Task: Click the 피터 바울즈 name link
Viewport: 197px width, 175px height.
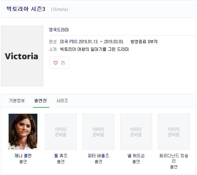Action: coord(98,156)
